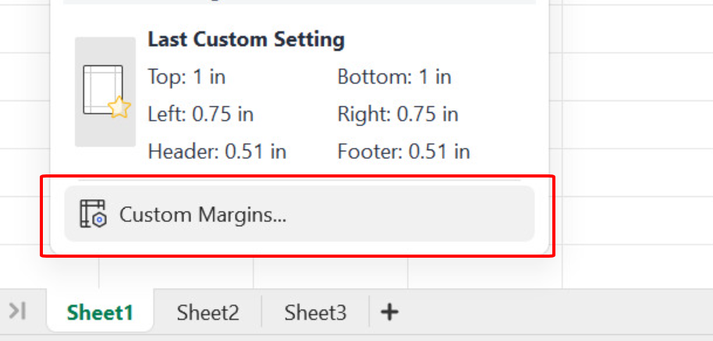Click the "Bottom: 1 in" margin value

[x=394, y=77]
